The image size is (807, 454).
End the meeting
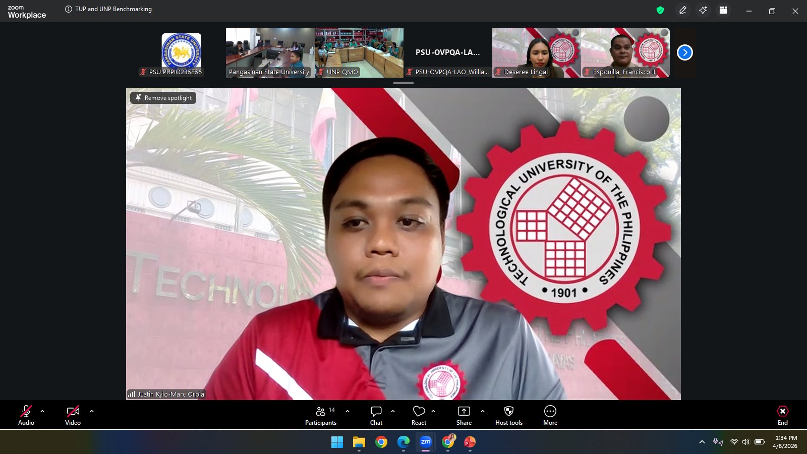(782, 416)
